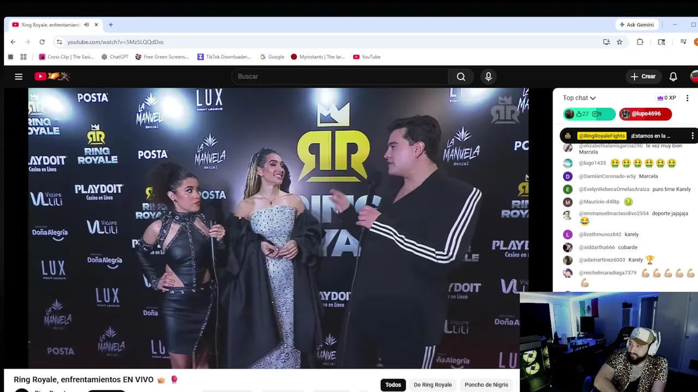Click chat user @michelmaradiaga7379
Screen dimensions: 698x392
coord(607,273)
